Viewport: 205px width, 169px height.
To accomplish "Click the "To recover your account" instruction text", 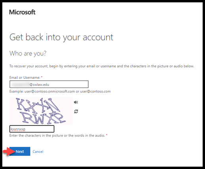I will [102, 66].
